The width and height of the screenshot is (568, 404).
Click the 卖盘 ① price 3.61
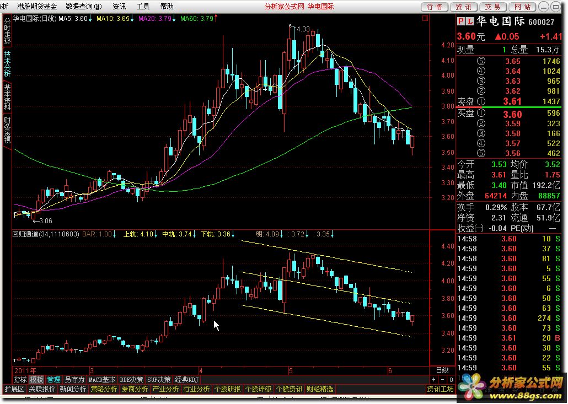[512, 102]
